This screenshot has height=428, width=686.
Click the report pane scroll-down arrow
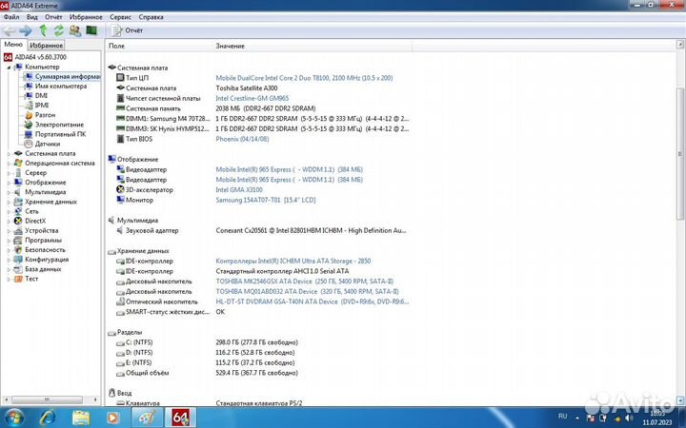tap(680, 400)
